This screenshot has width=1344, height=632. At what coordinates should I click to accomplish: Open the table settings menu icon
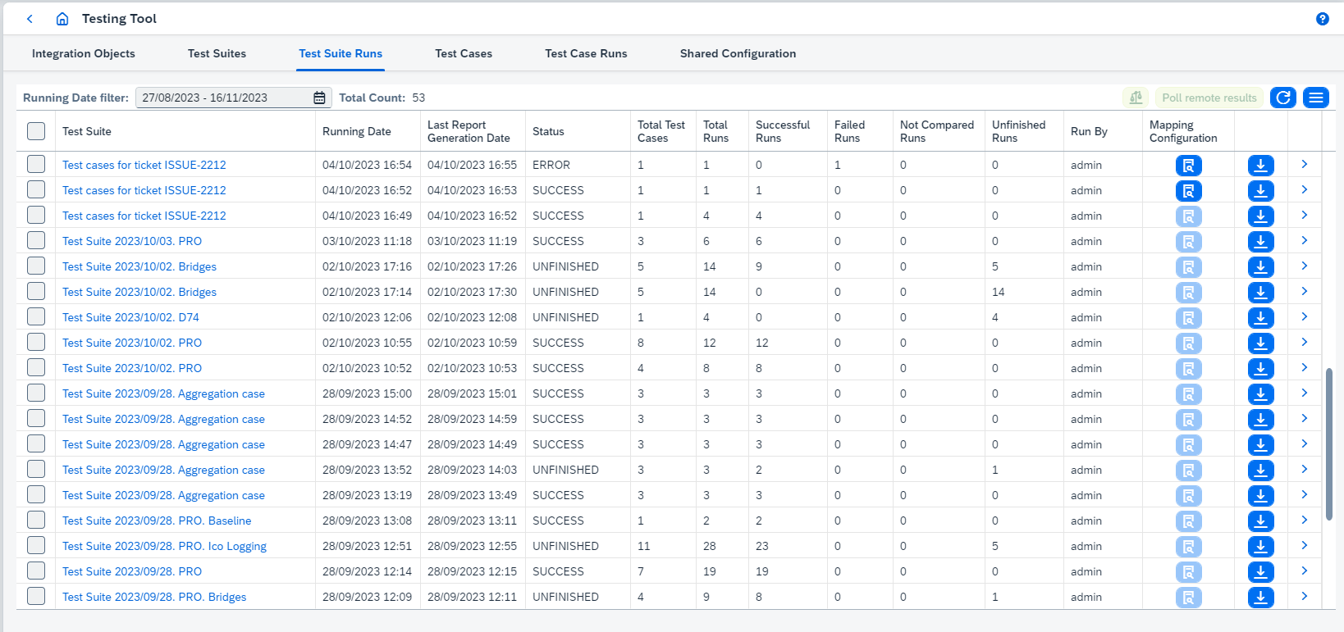[1316, 98]
